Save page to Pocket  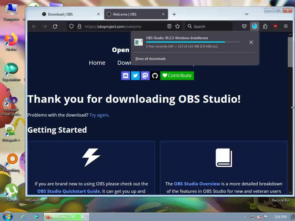click(x=244, y=26)
